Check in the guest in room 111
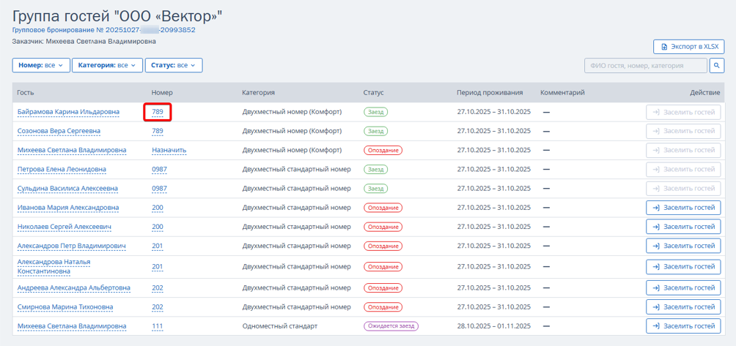Viewport: 736px width, 346px height. [x=683, y=326]
